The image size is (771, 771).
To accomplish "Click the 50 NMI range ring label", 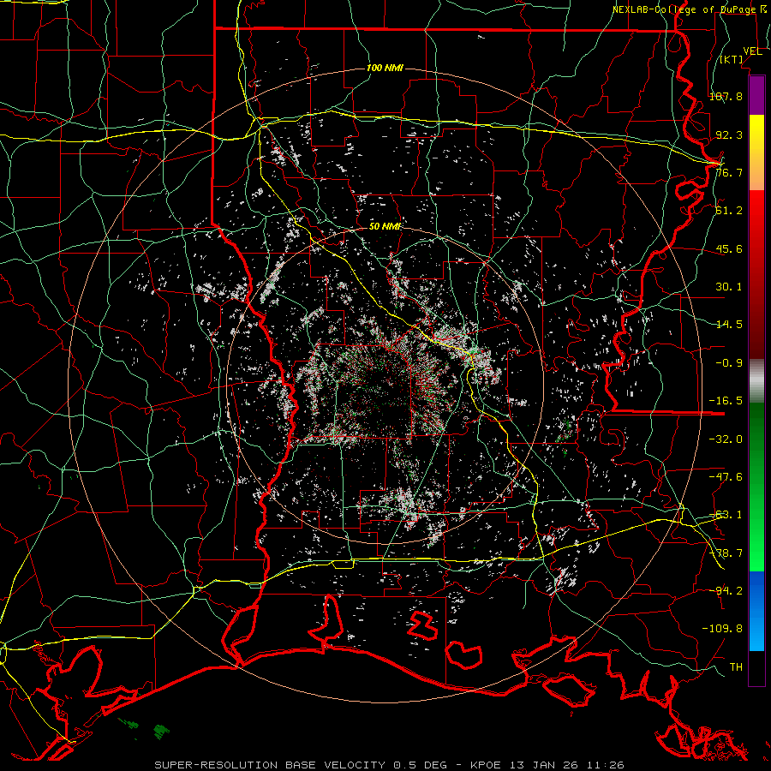I will tap(385, 226).
